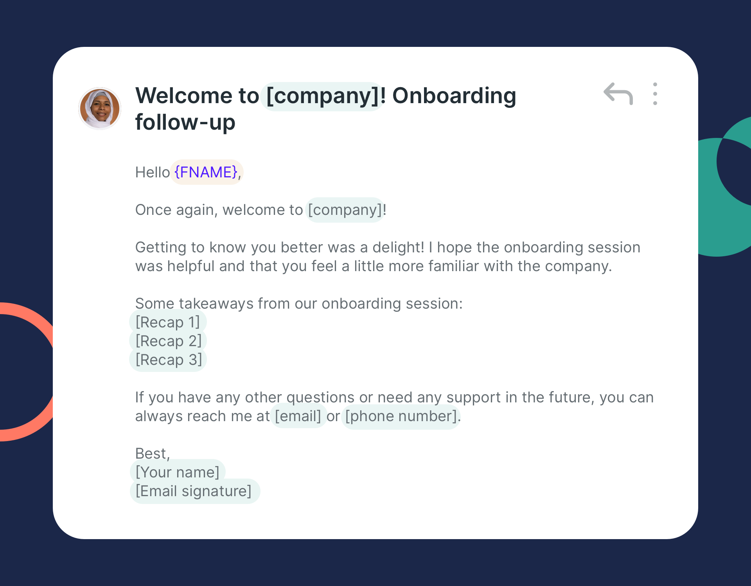Click the 'Once again, welcome to' text

tap(219, 210)
